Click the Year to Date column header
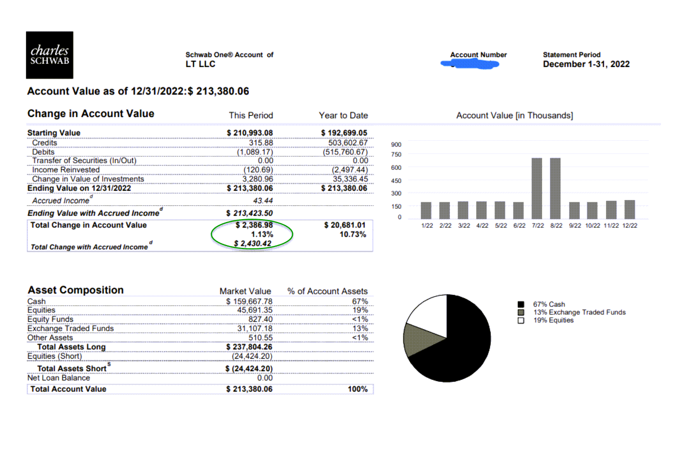Image resolution: width=686 pixels, height=476 pixels. coord(343,116)
